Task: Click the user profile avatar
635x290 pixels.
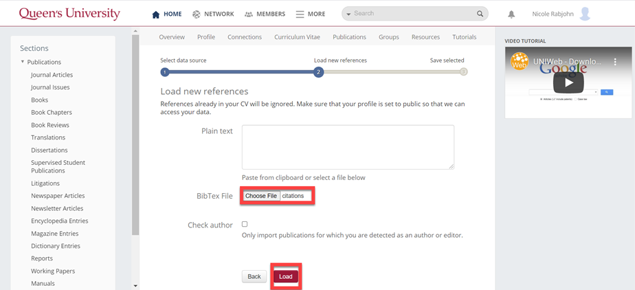Action: [x=585, y=14]
